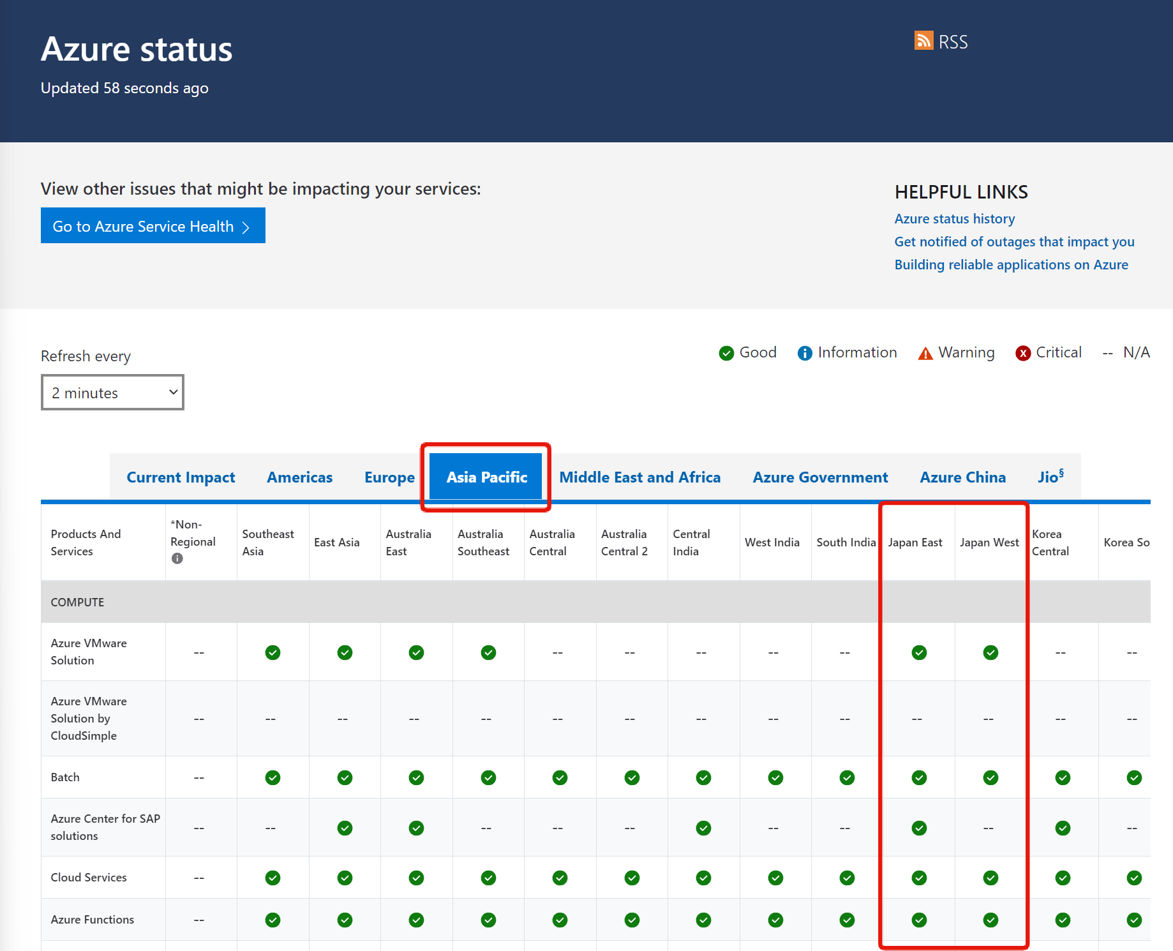Click Azure Center for SAP Central India checkmark
This screenshot has height=951, width=1173.
703,828
